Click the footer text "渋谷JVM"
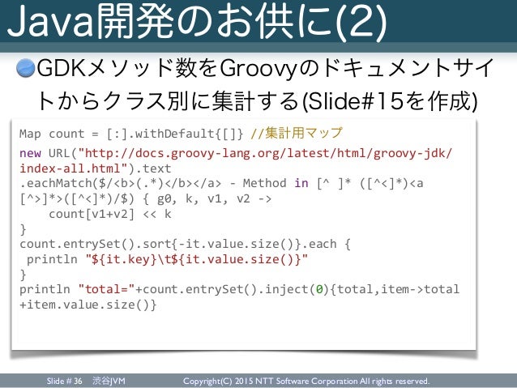The image size is (517, 388). tap(109, 381)
